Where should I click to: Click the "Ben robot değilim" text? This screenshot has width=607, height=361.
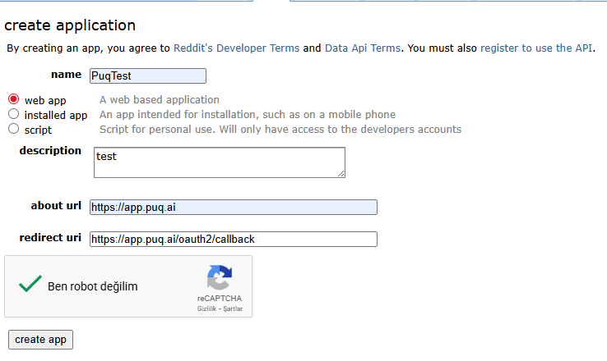[x=92, y=286]
